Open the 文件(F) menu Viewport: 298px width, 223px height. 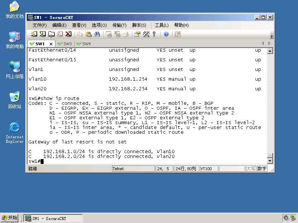point(40,25)
